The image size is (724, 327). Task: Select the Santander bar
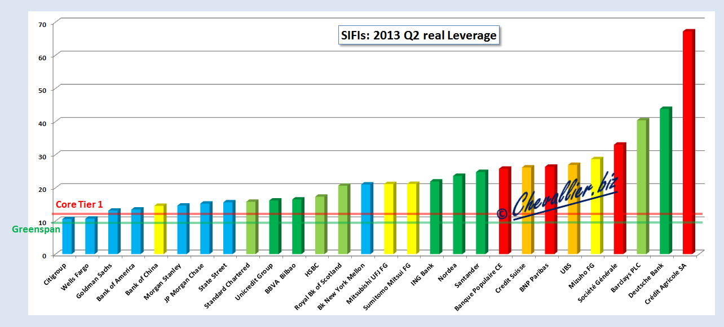[x=482, y=212]
